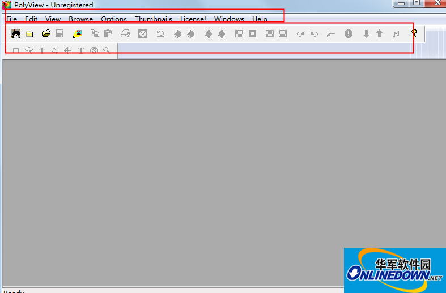Image resolution: width=446 pixels, height=293 pixels.
Task: Click the up arrow toolbar icon
Action: 380,34
